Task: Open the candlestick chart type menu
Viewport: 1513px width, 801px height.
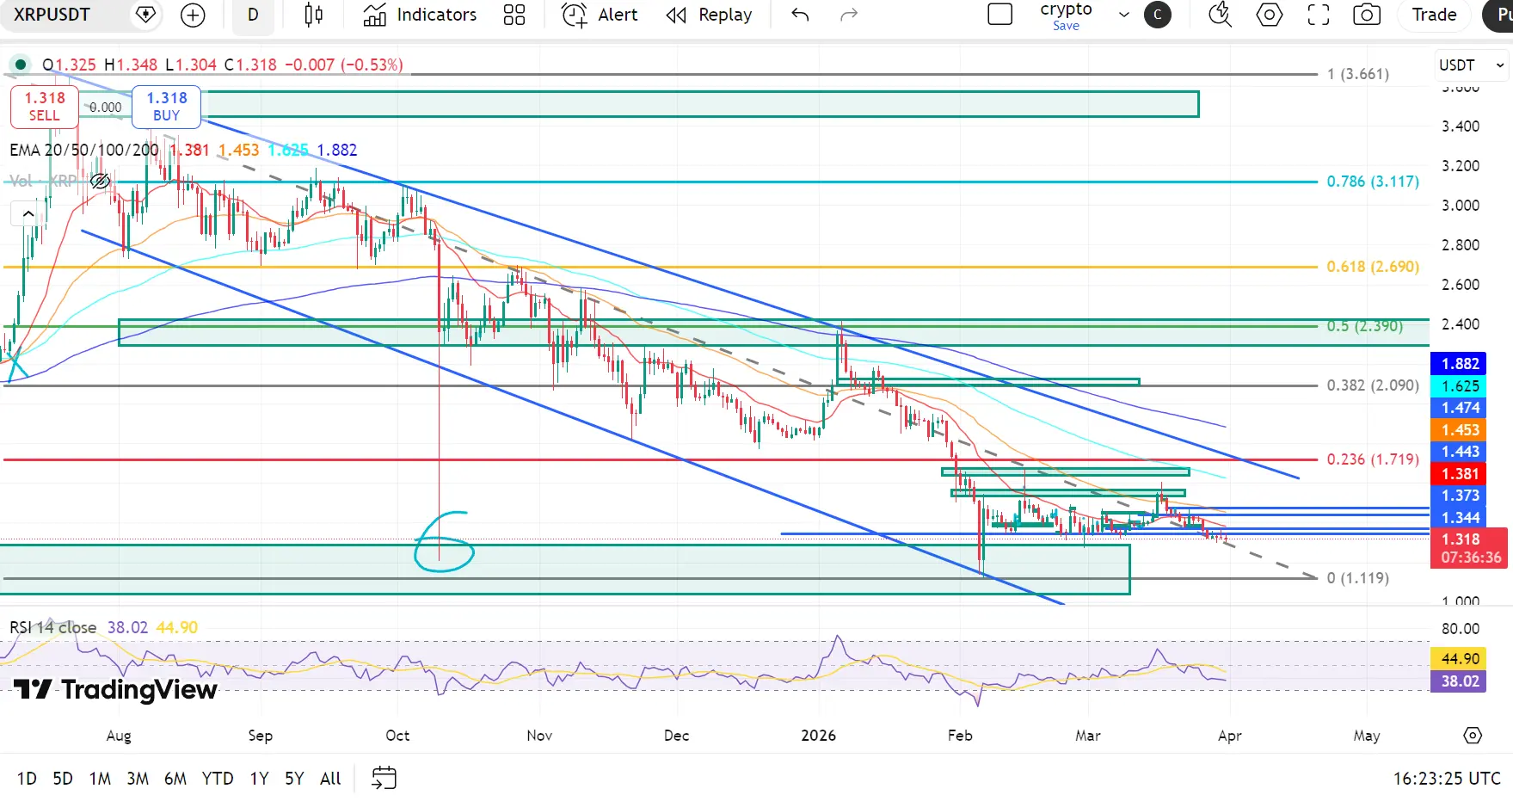Action: (x=314, y=15)
